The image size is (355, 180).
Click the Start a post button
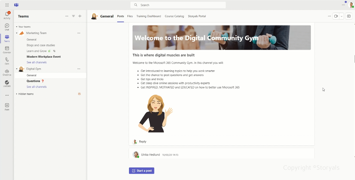pos(141,171)
